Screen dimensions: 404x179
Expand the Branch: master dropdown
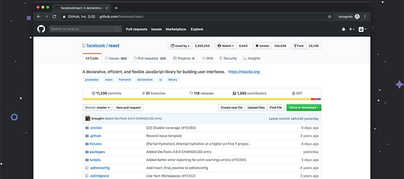click(97, 107)
